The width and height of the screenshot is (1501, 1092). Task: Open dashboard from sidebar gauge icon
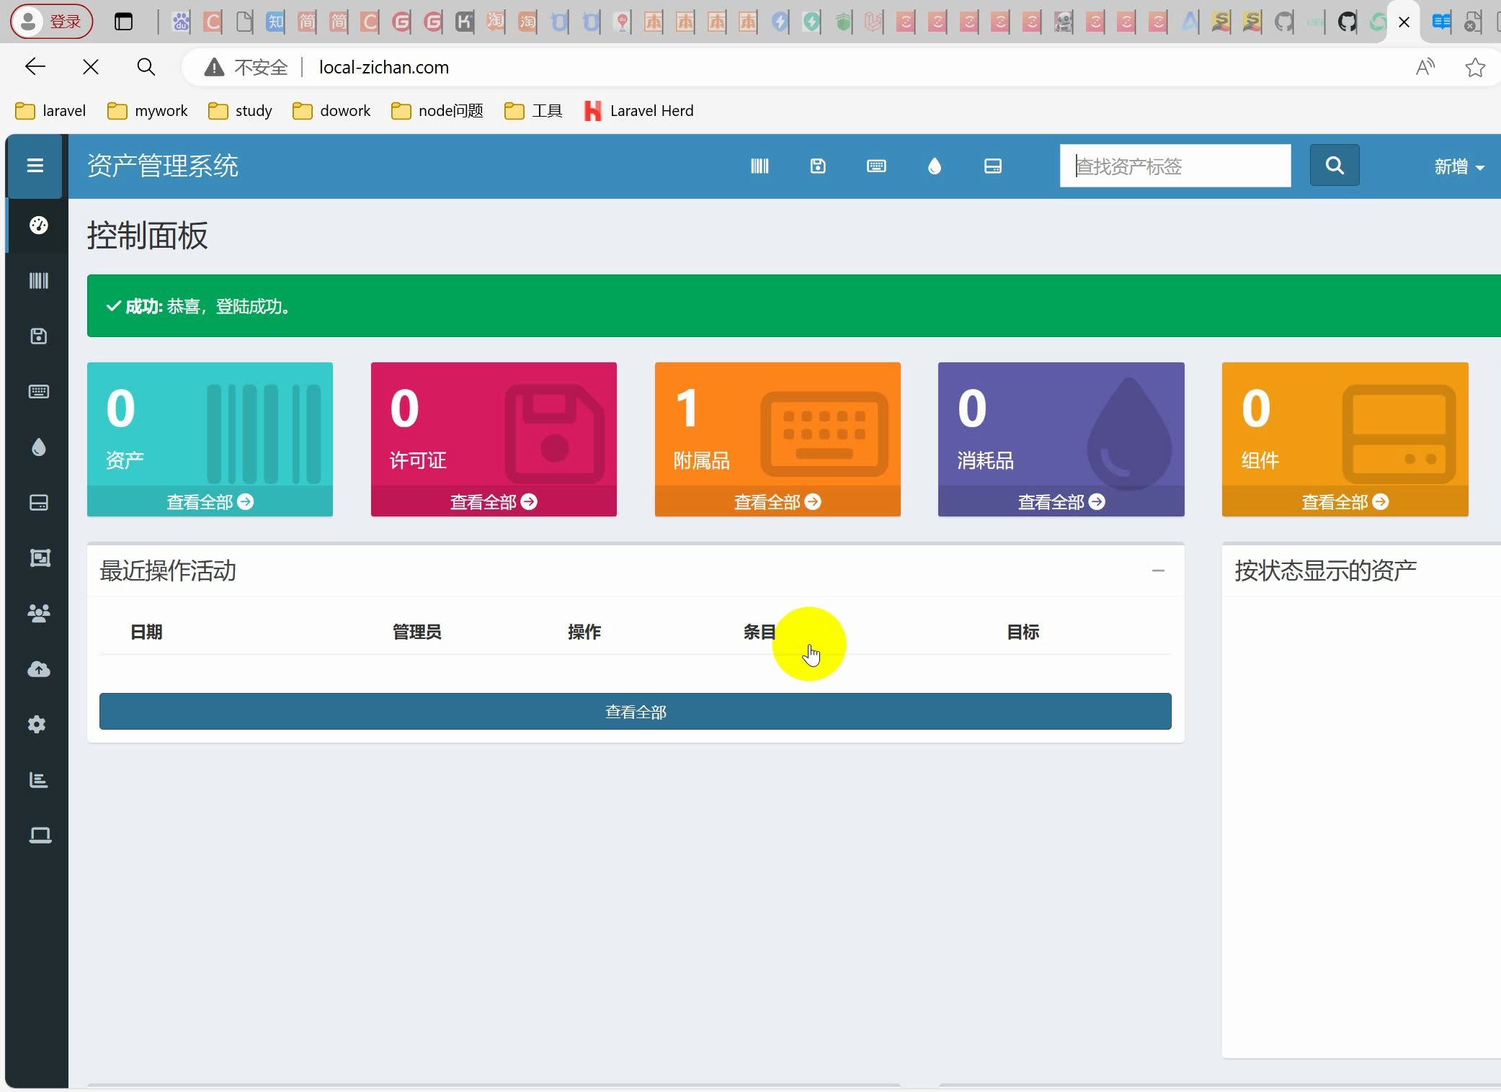point(39,225)
